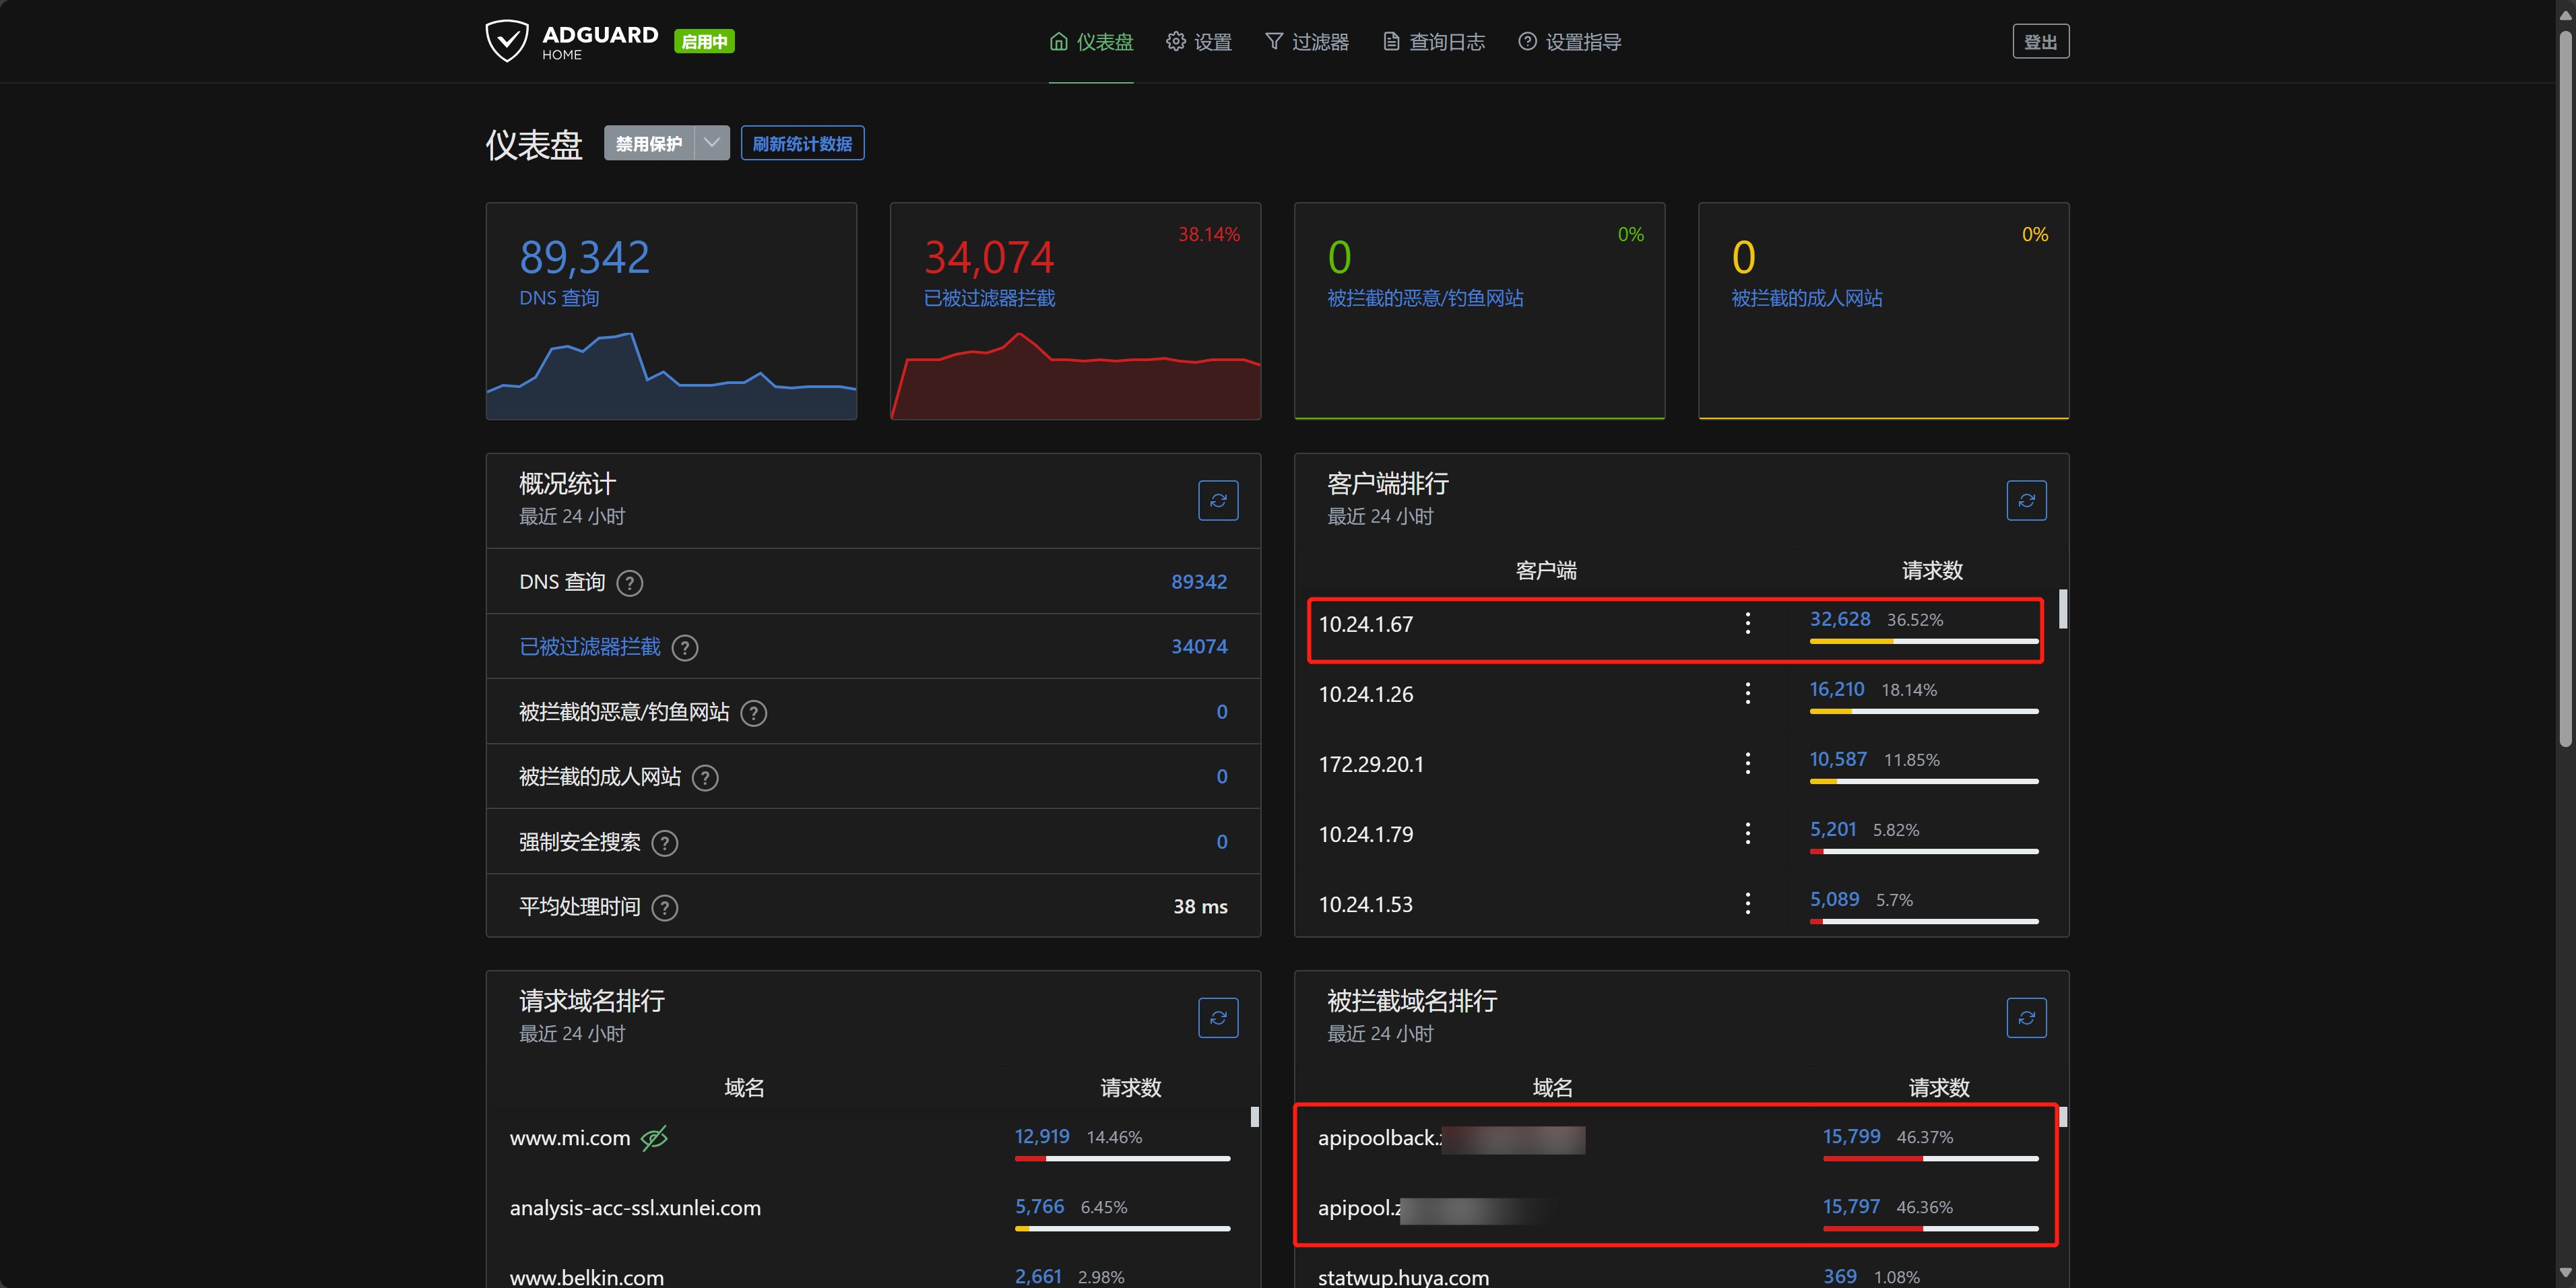Click the 登出 logout button
2576x1288 pixels.
pyautogui.click(x=2040, y=42)
